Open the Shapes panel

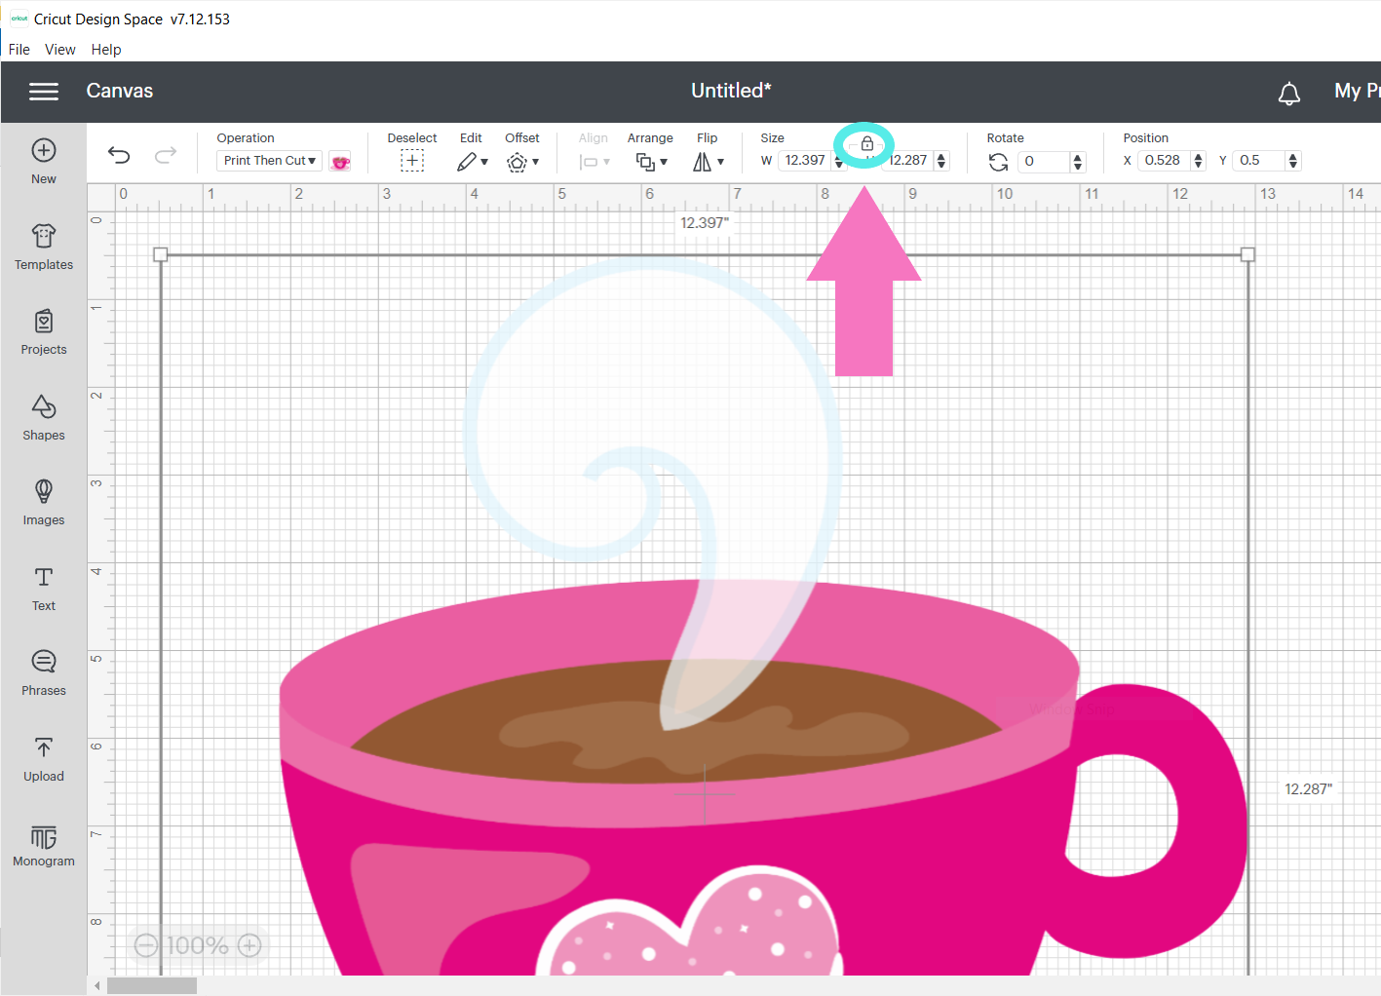pos(43,418)
